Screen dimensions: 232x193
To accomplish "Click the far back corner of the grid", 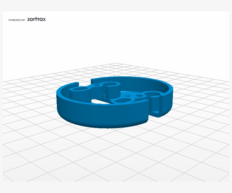I will click(x=115, y=64).
